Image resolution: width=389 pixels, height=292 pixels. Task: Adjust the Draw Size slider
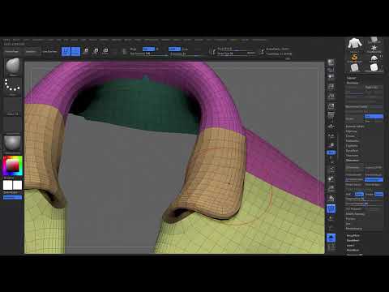[x=235, y=54]
